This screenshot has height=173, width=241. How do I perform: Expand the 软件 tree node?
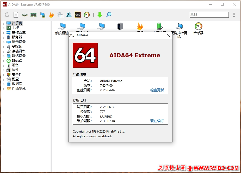pos(4,70)
